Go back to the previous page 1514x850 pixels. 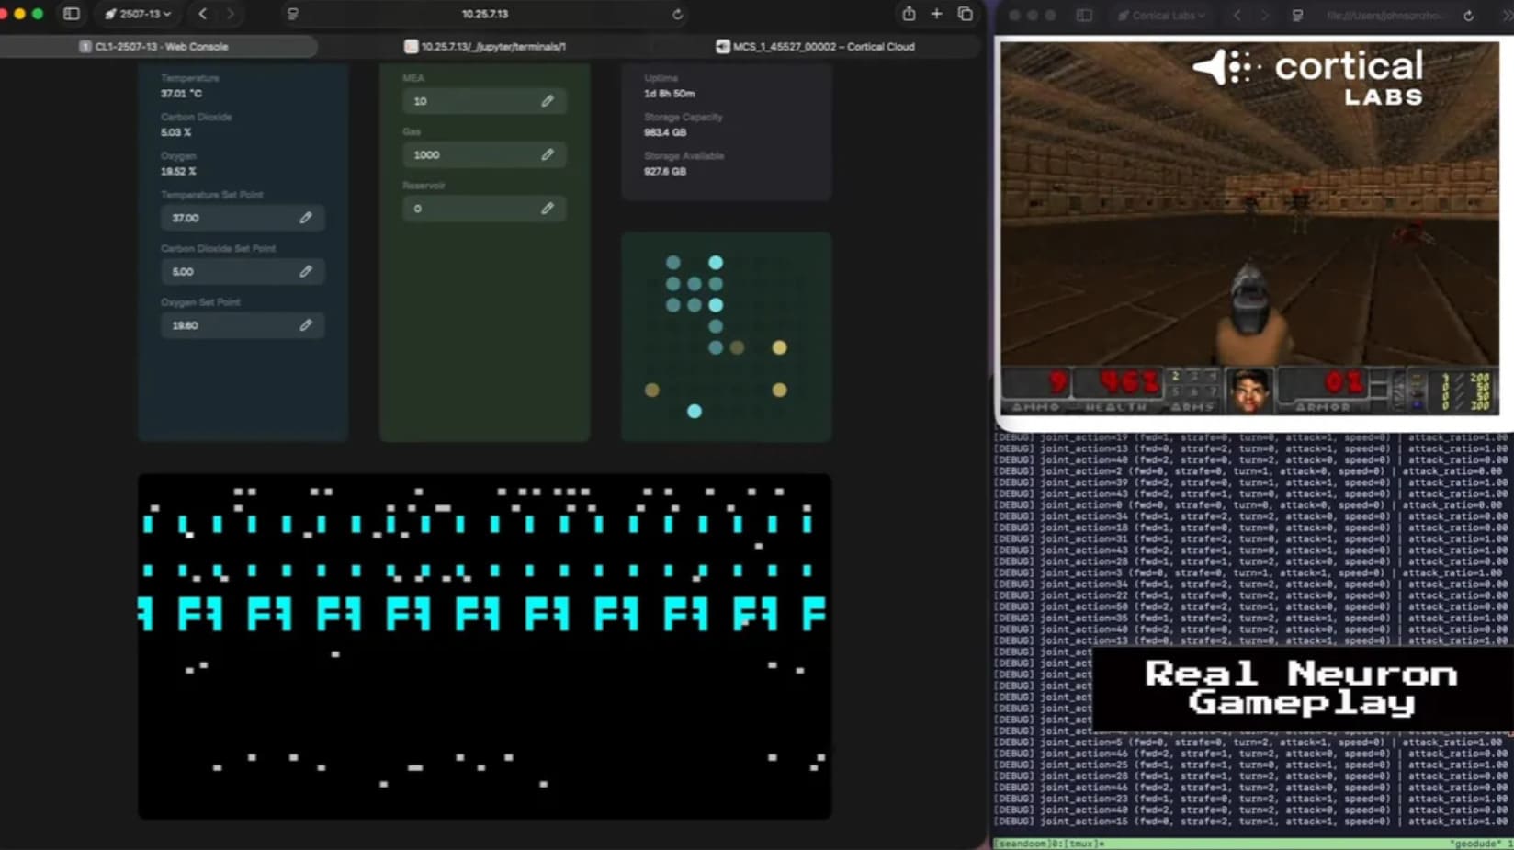click(203, 14)
